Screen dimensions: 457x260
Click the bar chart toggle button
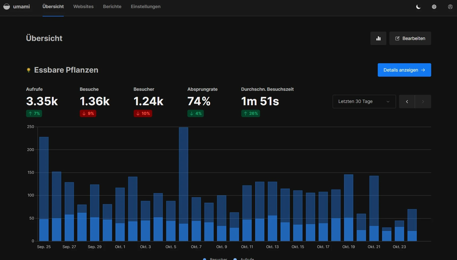378,38
